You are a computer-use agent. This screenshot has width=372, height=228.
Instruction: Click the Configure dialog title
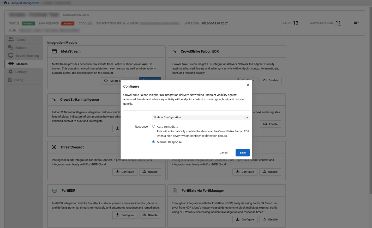point(131,86)
